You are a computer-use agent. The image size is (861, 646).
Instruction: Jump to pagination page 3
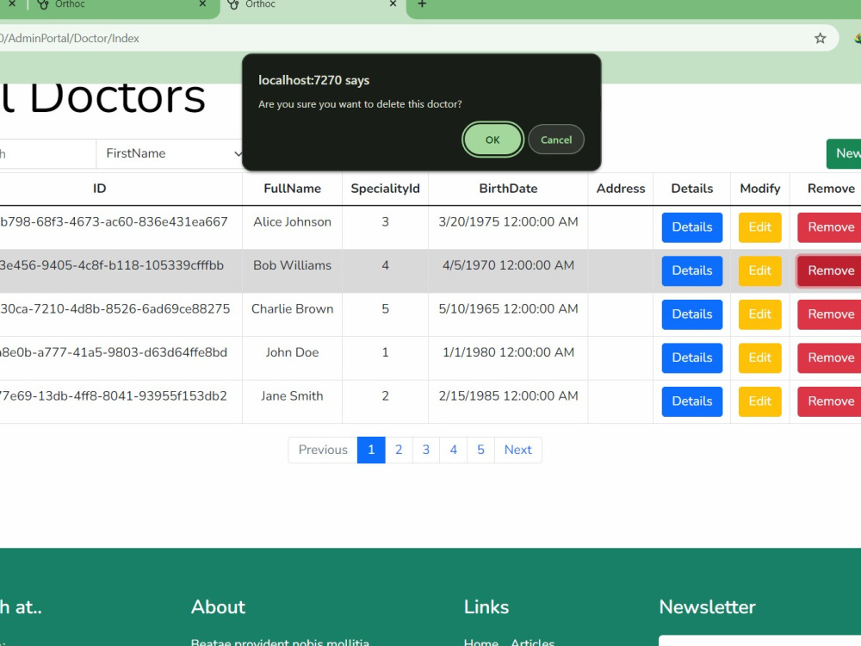[426, 450]
